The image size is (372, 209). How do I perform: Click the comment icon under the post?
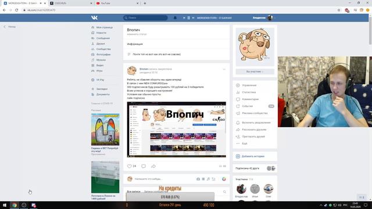coord(144,166)
